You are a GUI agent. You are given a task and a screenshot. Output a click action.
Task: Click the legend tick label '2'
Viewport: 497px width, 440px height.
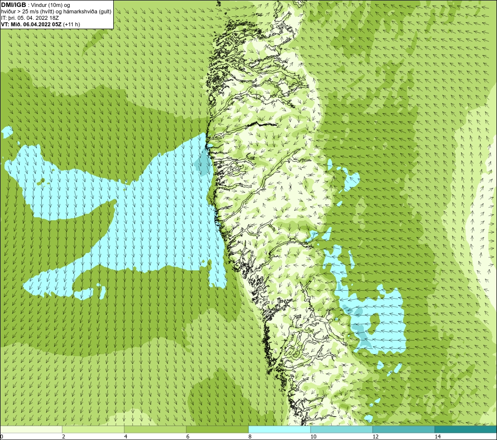[x=64, y=437]
